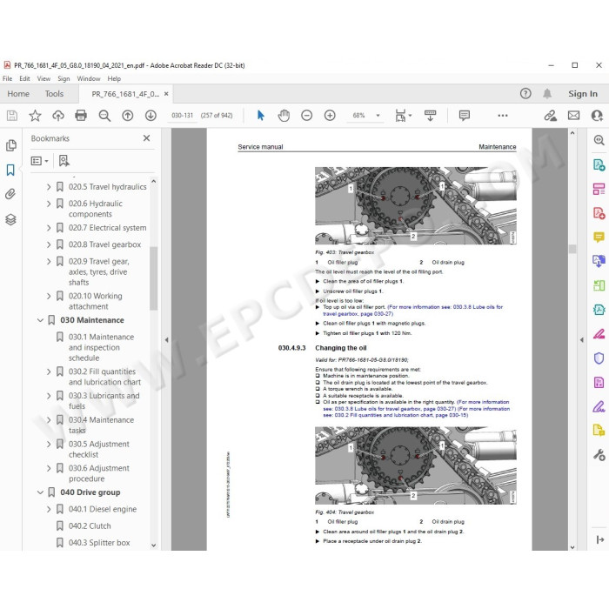This screenshot has width=609, height=609.
Task: Click the page number input field
Action: click(182, 116)
